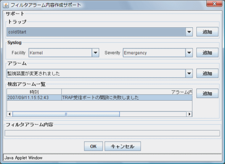Expand the Facility dropdown arrow
The width and height of the screenshot is (225, 164).
95,53
